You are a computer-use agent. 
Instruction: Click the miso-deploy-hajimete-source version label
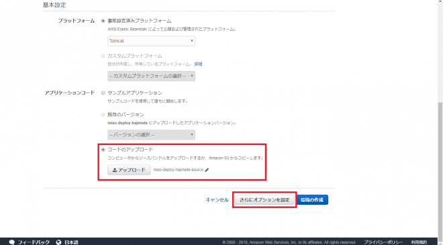point(179,170)
